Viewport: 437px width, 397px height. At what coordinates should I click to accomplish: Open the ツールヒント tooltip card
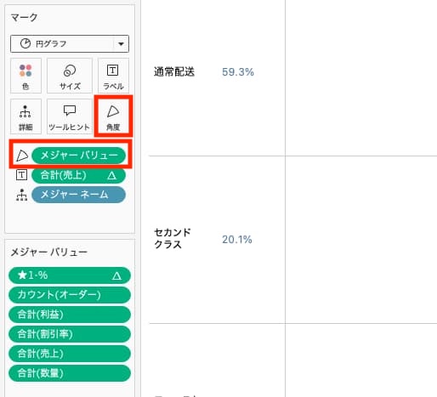(x=70, y=116)
